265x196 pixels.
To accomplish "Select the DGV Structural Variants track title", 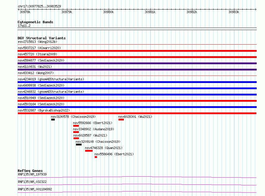I will coord(42,38).
